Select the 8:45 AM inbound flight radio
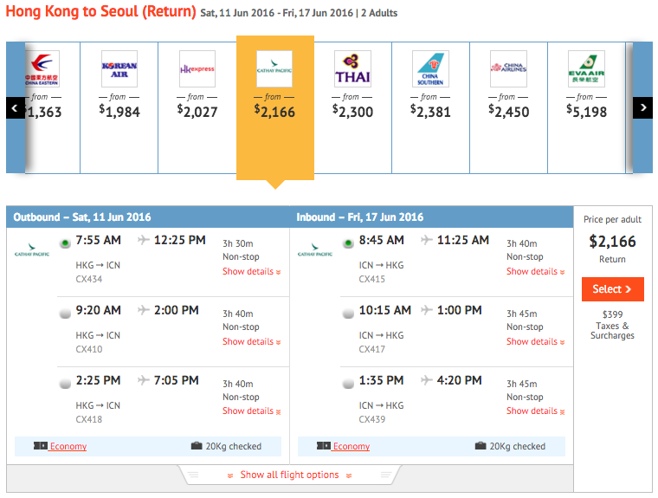Image resolution: width=658 pixels, height=498 pixels. tap(348, 243)
